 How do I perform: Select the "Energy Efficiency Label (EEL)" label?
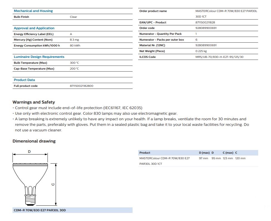[34, 34]
